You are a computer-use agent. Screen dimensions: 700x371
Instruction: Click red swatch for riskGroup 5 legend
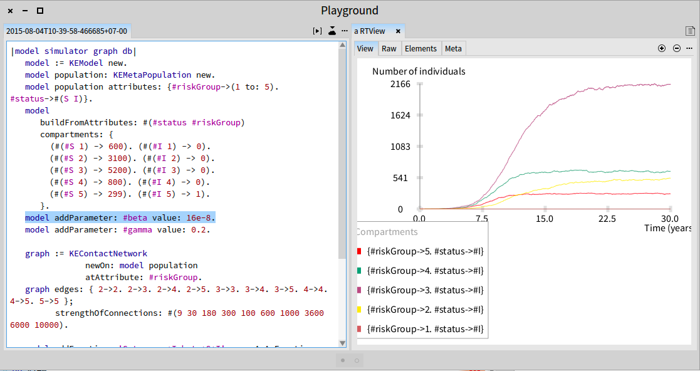[359, 251]
